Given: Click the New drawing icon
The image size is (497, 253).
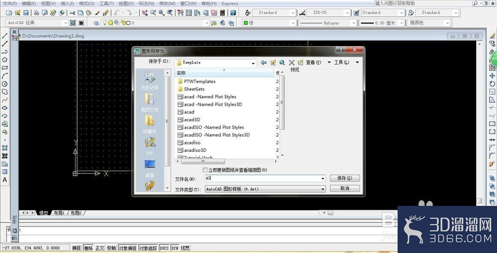Looking at the screenshot, I should tap(9, 13).
